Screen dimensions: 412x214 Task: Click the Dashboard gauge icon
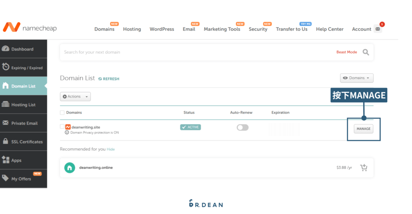(x=5, y=49)
